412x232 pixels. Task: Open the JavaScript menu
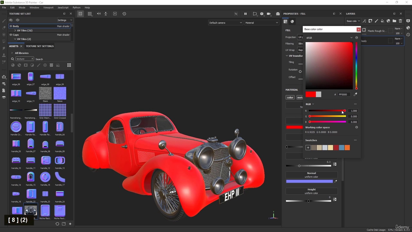[63, 7]
